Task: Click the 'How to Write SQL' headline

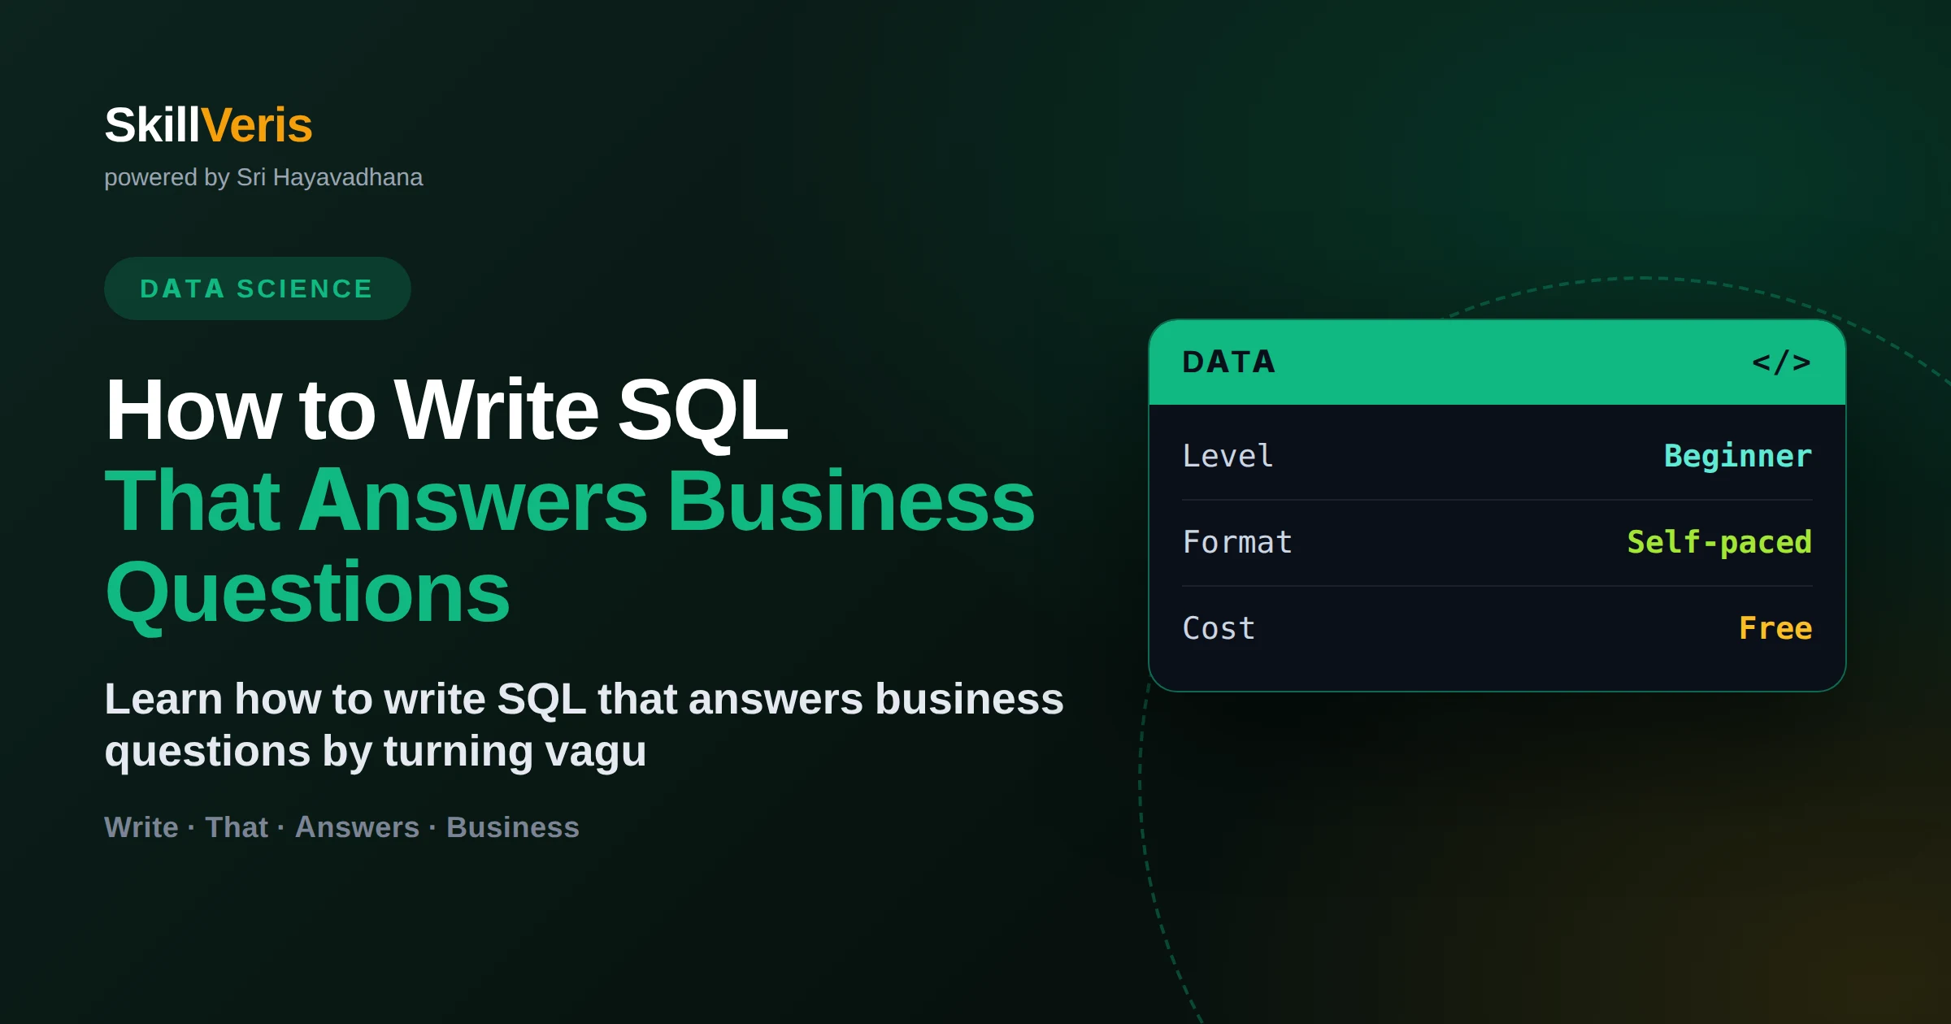Action: pyautogui.click(x=446, y=410)
